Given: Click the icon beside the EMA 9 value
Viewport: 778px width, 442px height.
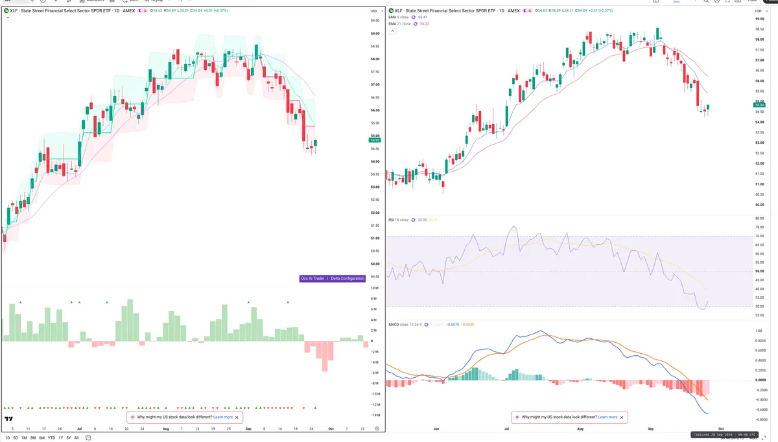Looking at the screenshot, I should point(415,17).
